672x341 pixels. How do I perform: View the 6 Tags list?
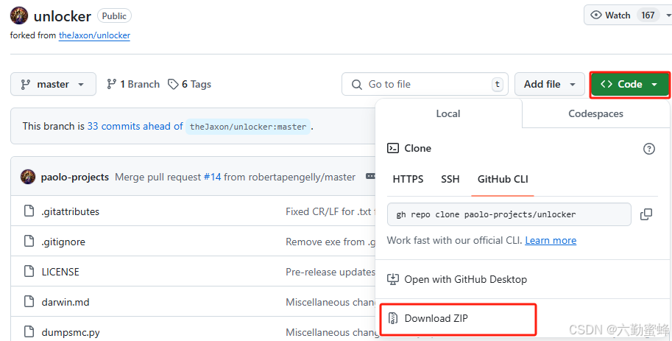(x=189, y=84)
